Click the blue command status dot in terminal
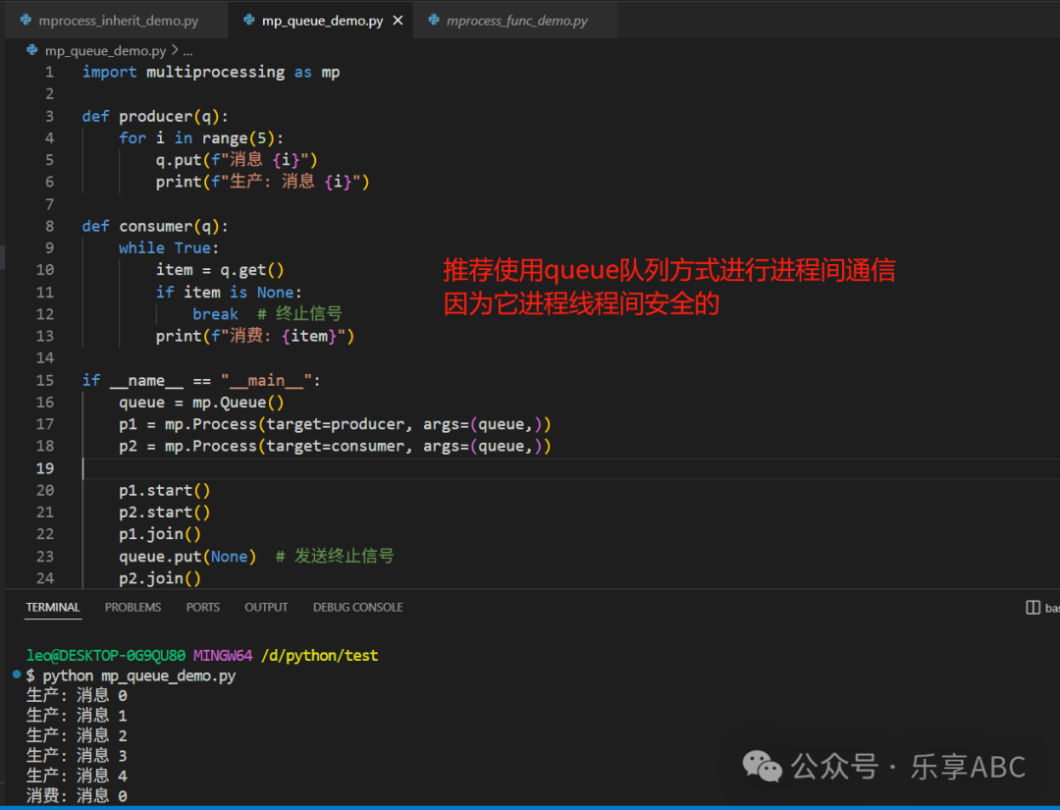The width and height of the screenshot is (1060, 810). point(17,675)
